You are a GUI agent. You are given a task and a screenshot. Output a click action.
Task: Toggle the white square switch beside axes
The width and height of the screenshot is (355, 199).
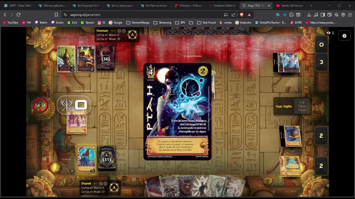tap(81, 105)
